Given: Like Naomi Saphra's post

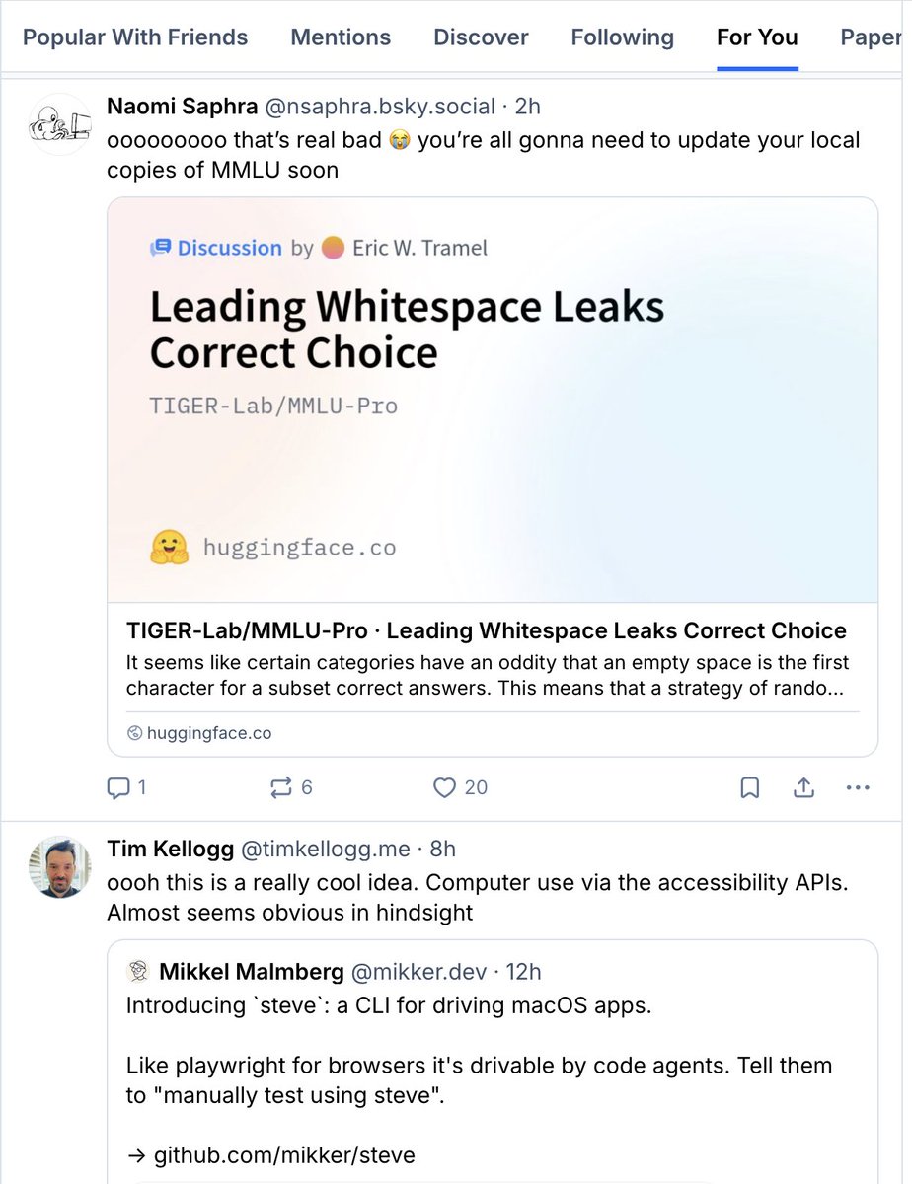Looking at the screenshot, I should click(446, 787).
